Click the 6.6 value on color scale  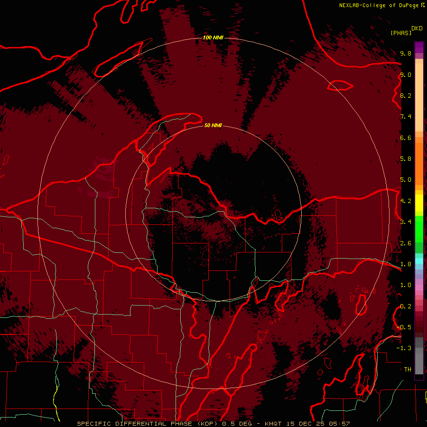tap(406, 138)
